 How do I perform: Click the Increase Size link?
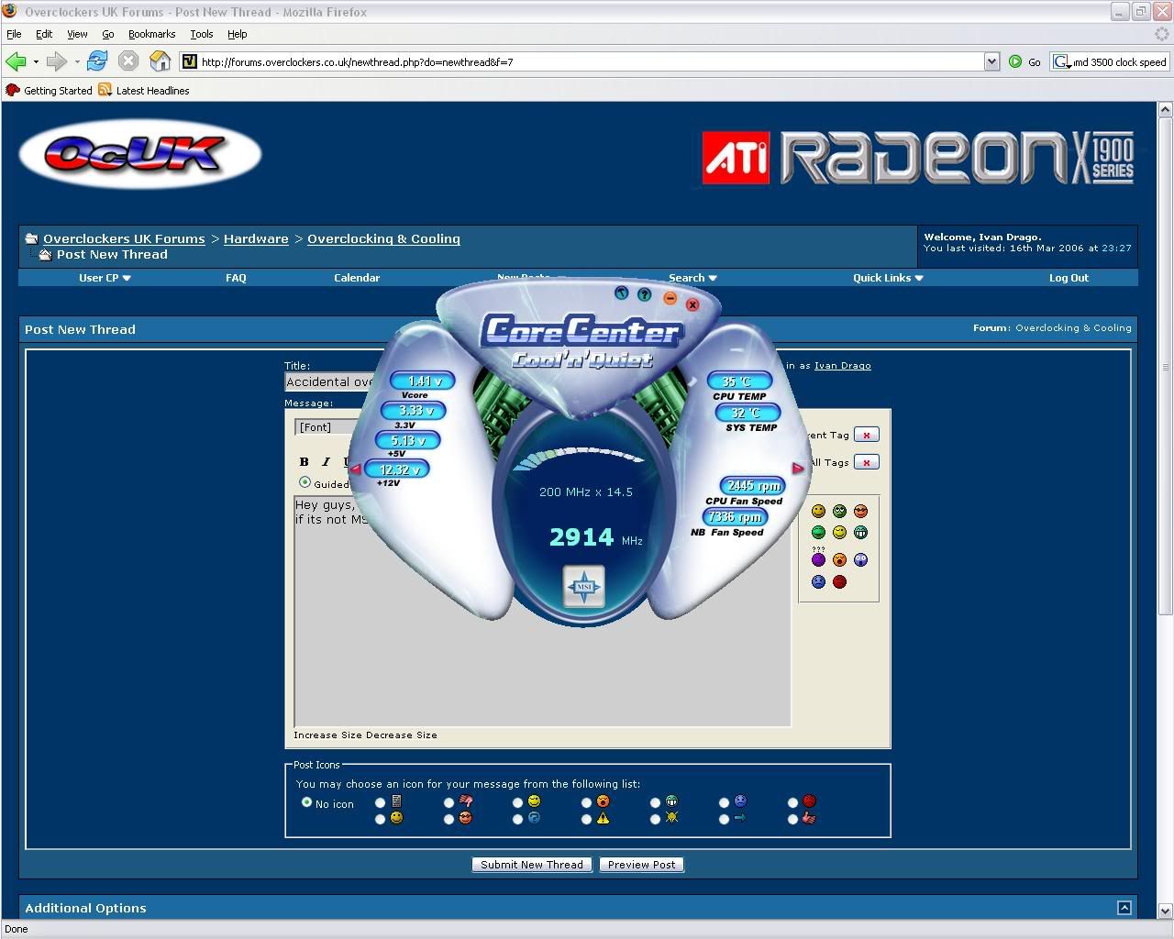coord(327,735)
